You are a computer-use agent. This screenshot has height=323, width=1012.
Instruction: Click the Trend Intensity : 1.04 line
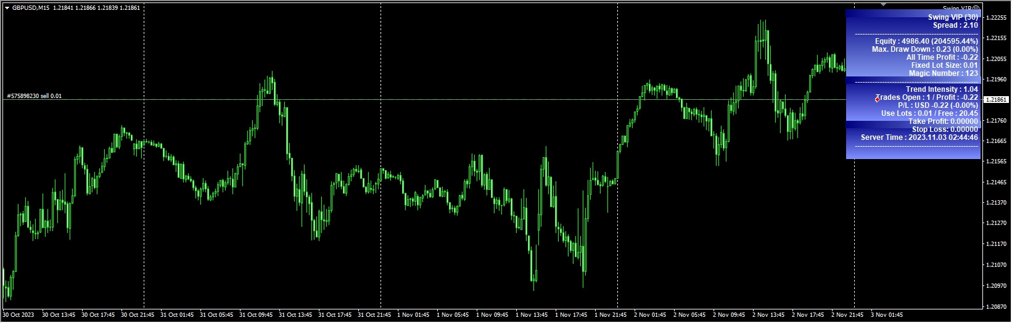tap(942, 89)
